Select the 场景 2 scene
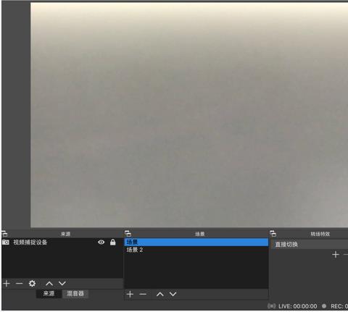 coord(196,250)
